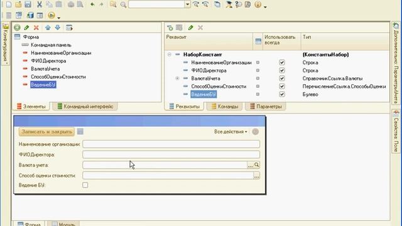This screenshot has height=226, width=402.
Task: Save with the floppy disk icon
Action: (28, 4)
